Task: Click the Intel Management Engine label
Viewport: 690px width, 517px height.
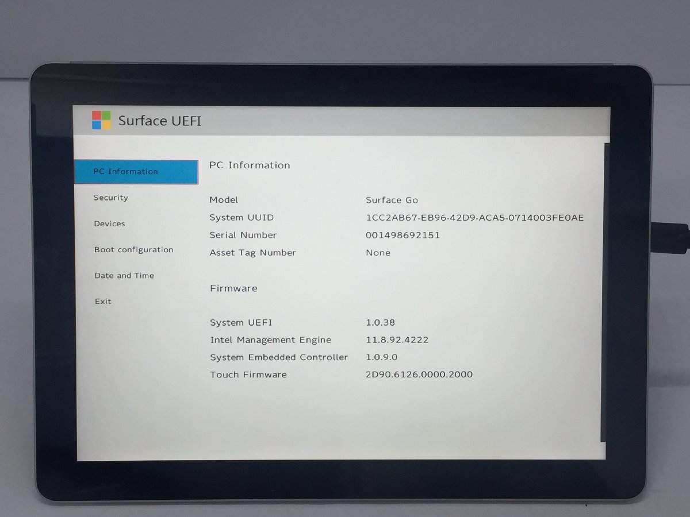Action: point(271,340)
